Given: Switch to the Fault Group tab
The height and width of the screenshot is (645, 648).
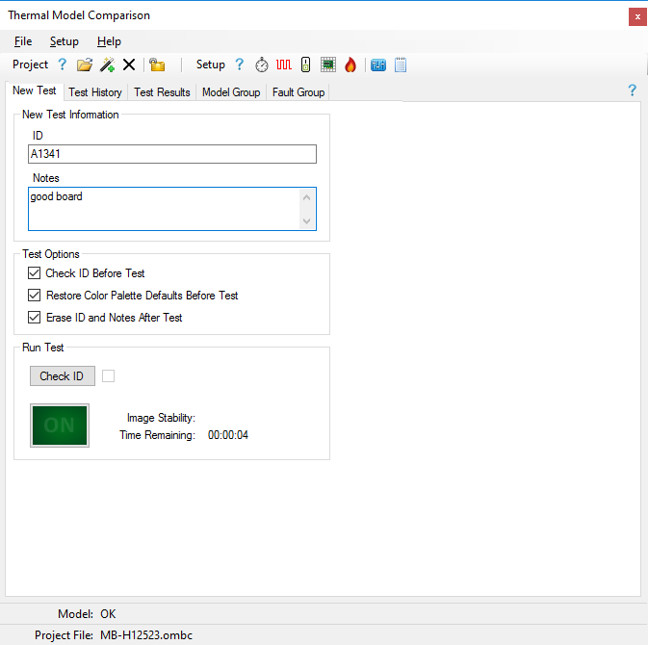Looking at the screenshot, I should pos(298,92).
